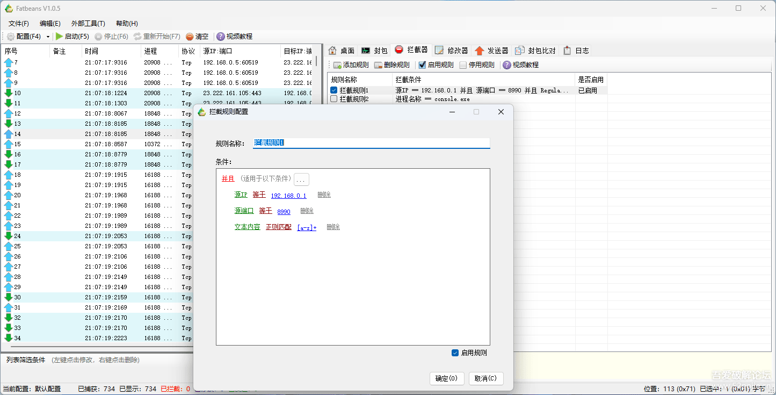Uncheck 拦截规则1 in the rule list
Image resolution: width=776 pixels, height=395 pixels.
click(x=334, y=90)
